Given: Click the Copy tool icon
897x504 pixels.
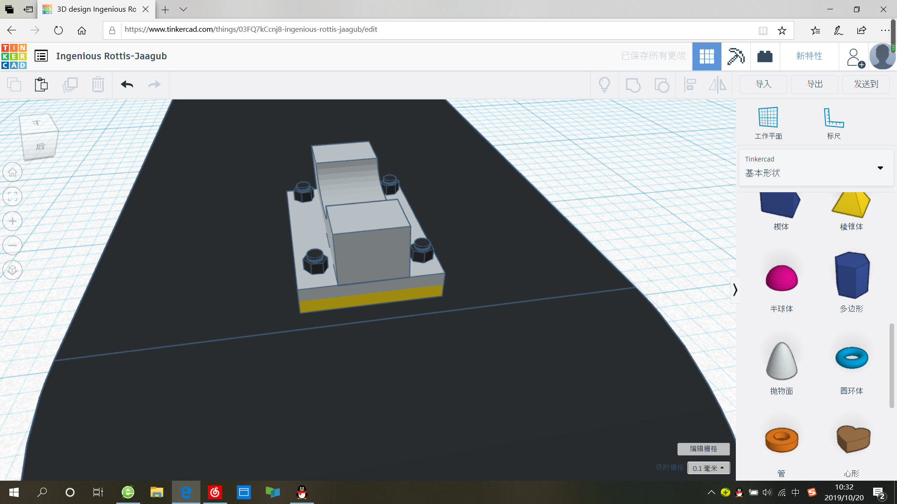Looking at the screenshot, I should pos(14,84).
